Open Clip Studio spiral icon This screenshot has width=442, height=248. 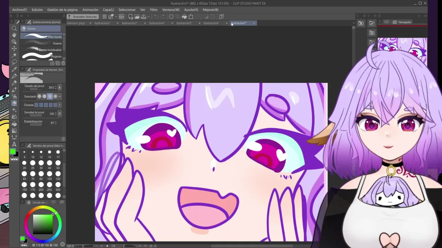(122, 17)
